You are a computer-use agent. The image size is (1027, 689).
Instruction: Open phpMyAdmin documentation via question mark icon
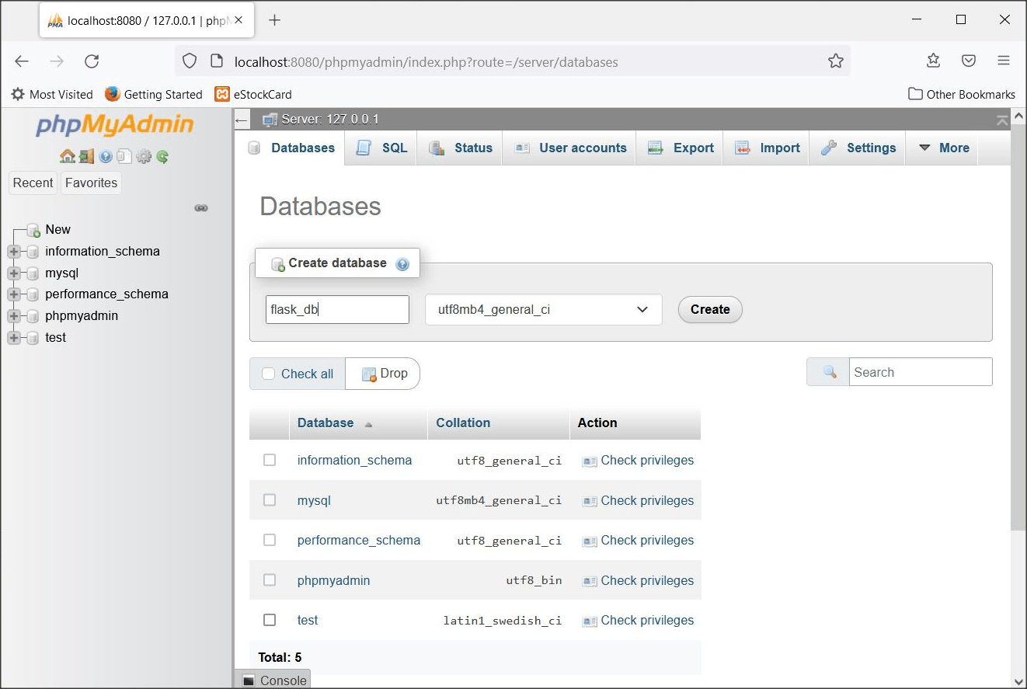tap(106, 155)
